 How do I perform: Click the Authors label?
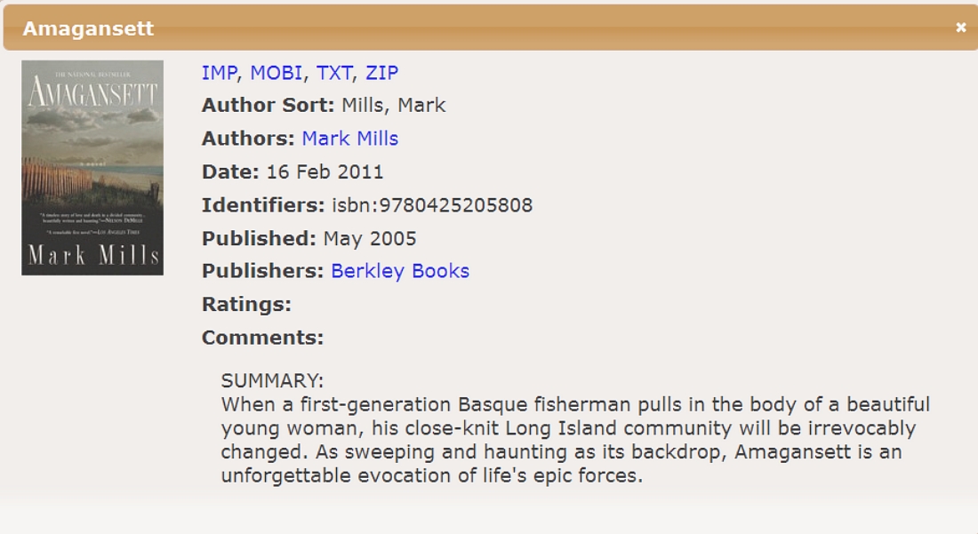(x=248, y=139)
